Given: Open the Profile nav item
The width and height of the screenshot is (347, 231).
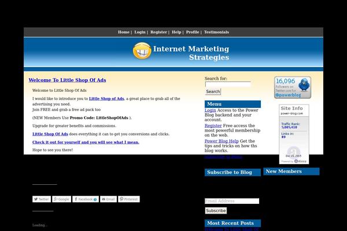Looking at the screenshot, I should (193, 32).
